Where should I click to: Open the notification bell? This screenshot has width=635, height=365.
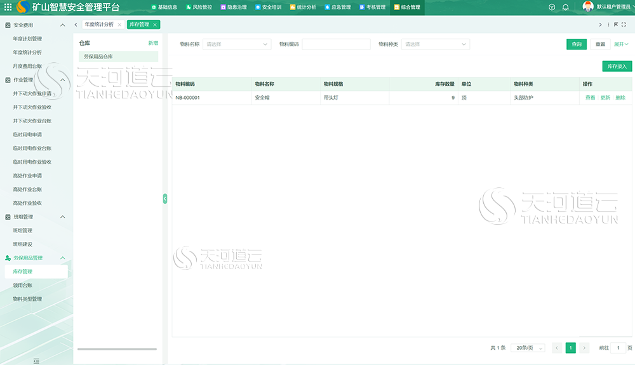click(x=565, y=7)
